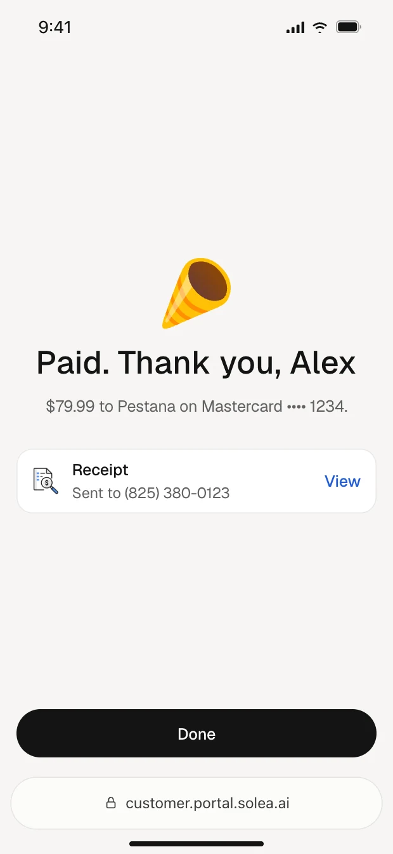The width and height of the screenshot is (393, 854).
Task: Tap the padlock icon in the address bar
Action: 111,803
